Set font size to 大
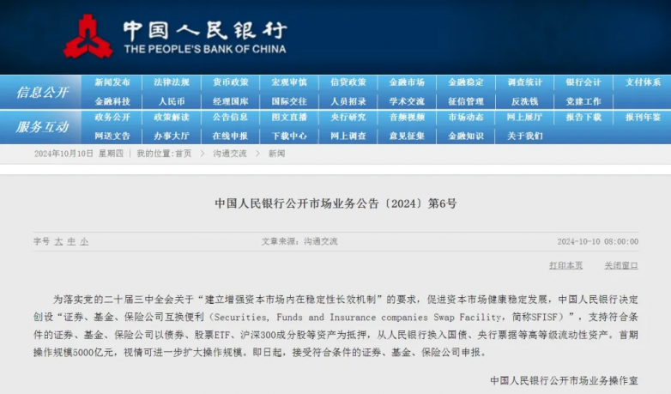 [x=58, y=241]
